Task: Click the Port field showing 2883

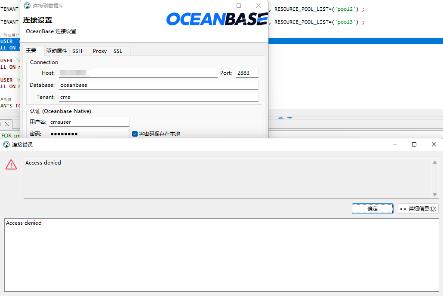Action: pos(247,73)
